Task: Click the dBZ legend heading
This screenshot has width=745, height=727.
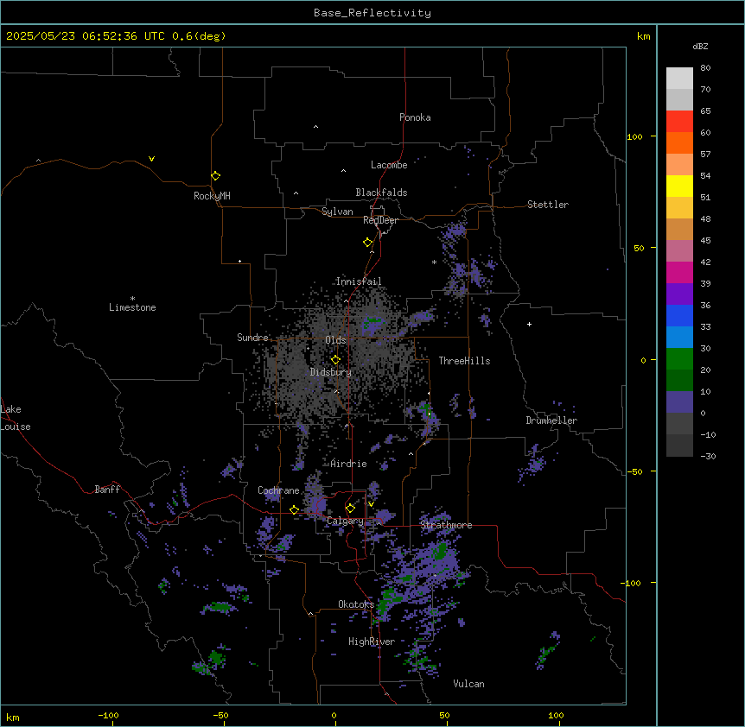Action: [x=700, y=46]
